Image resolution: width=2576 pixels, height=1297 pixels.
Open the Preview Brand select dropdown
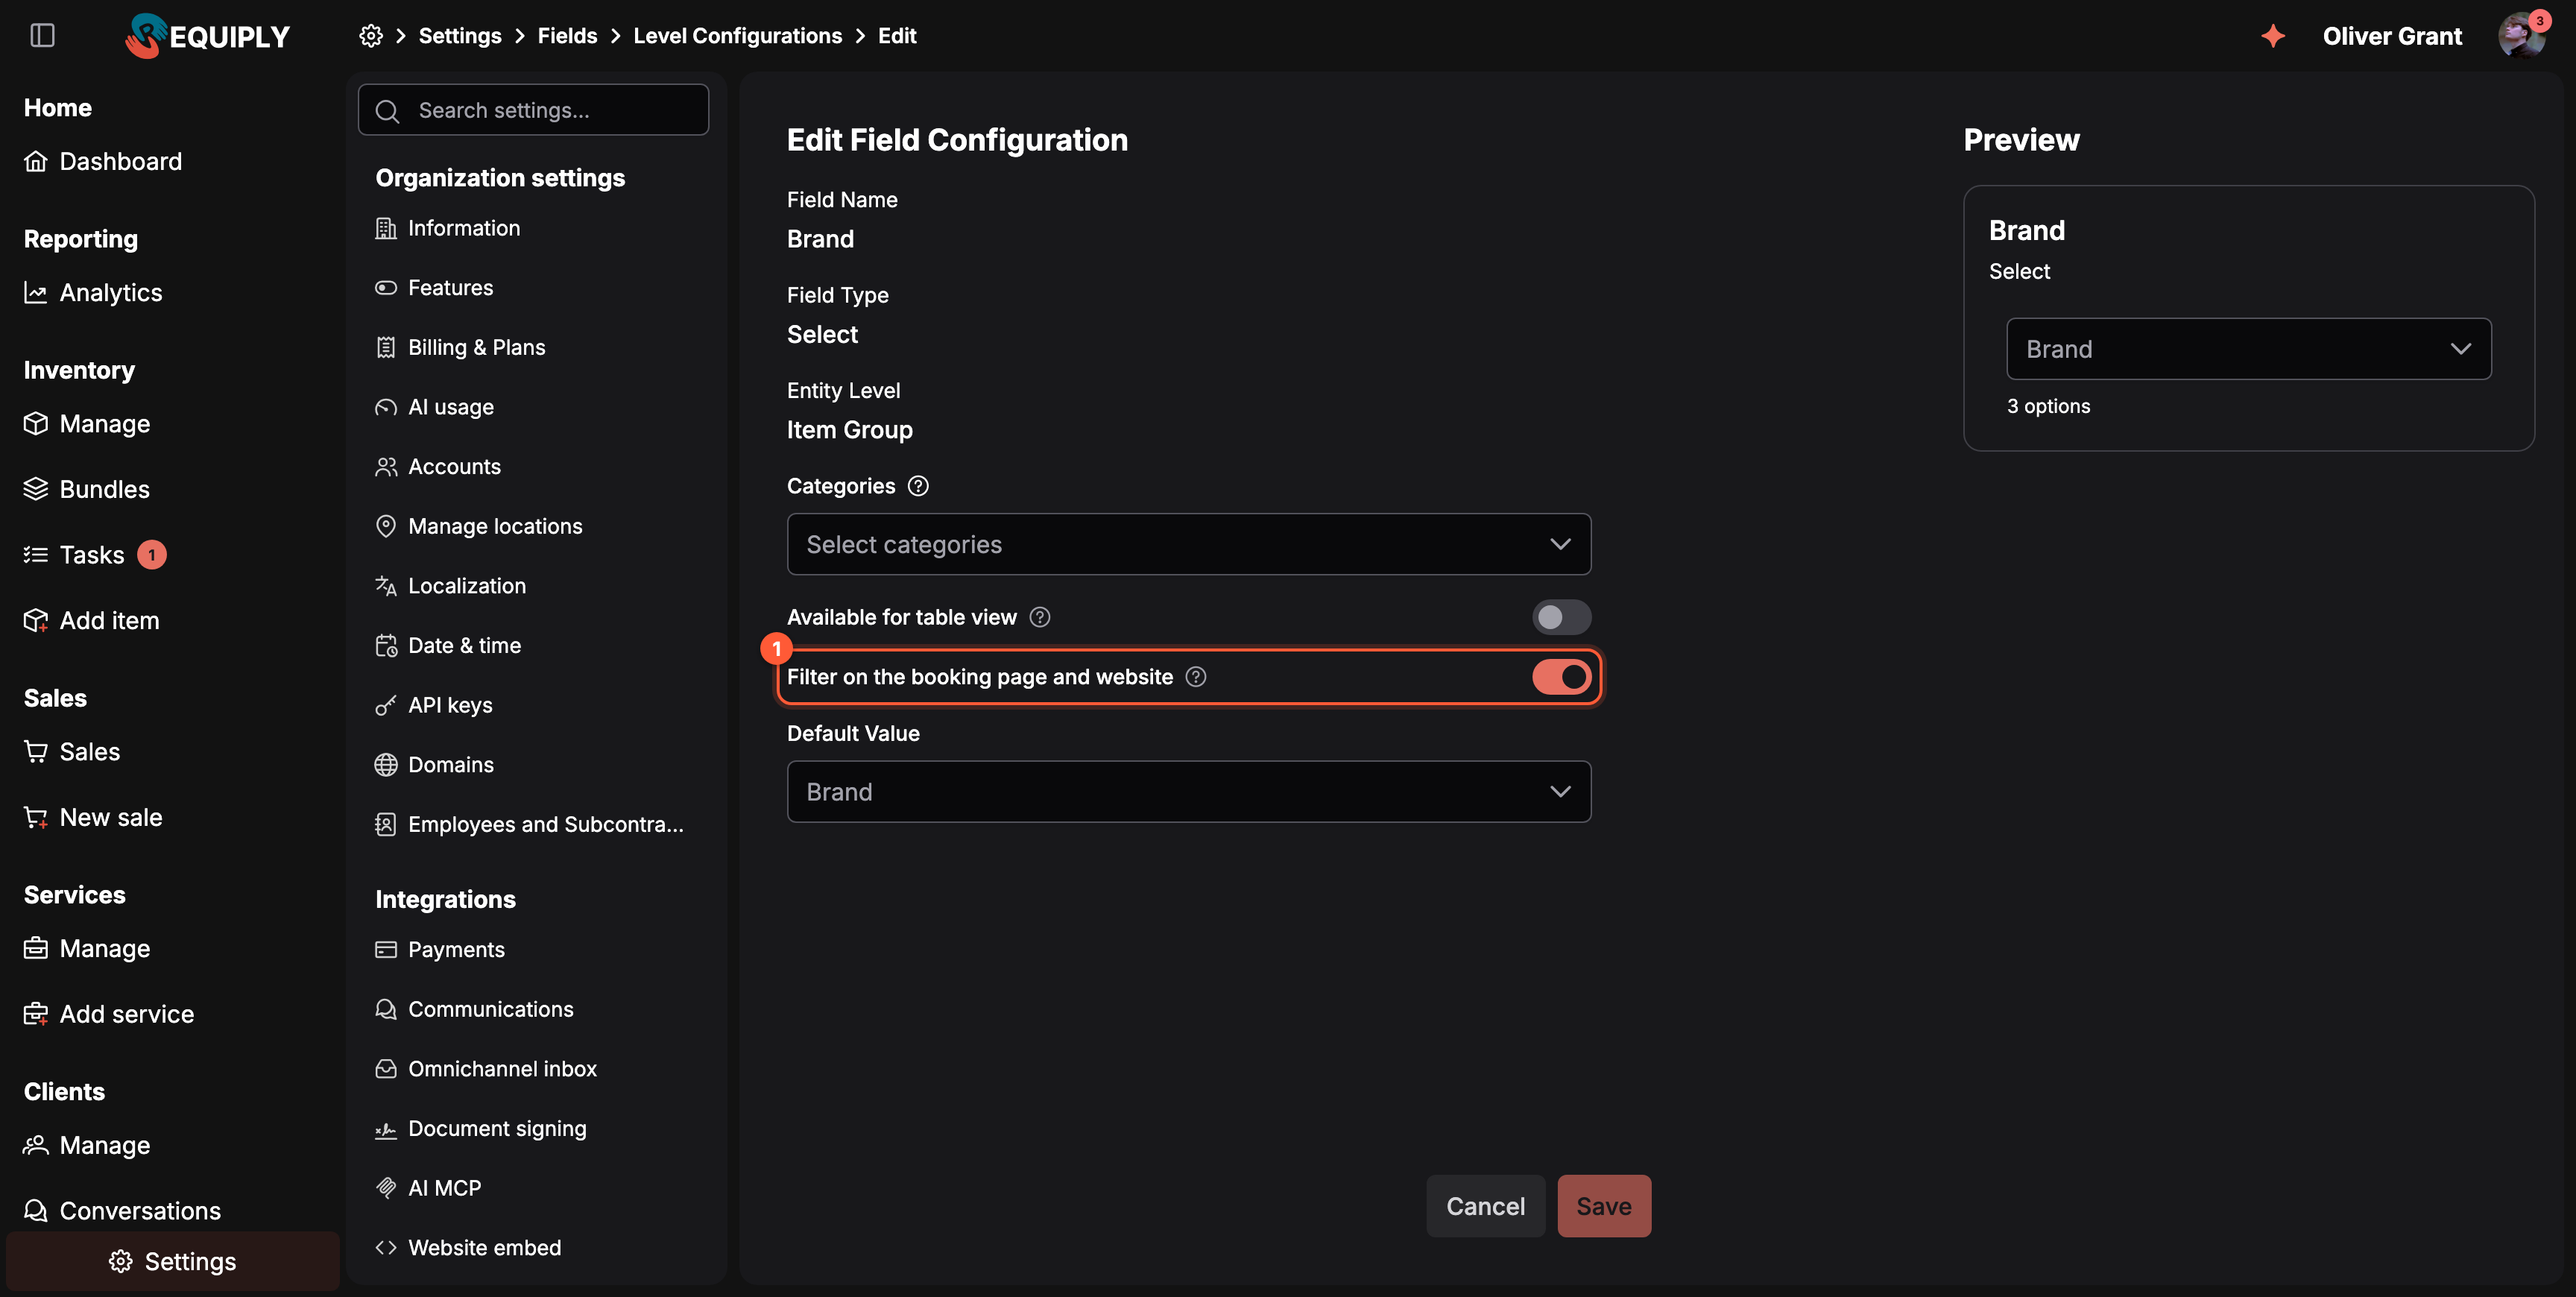(2248, 349)
